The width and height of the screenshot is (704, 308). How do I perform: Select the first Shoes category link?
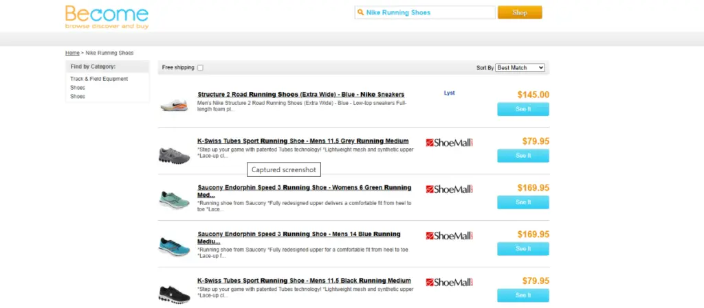coord(78,88)
